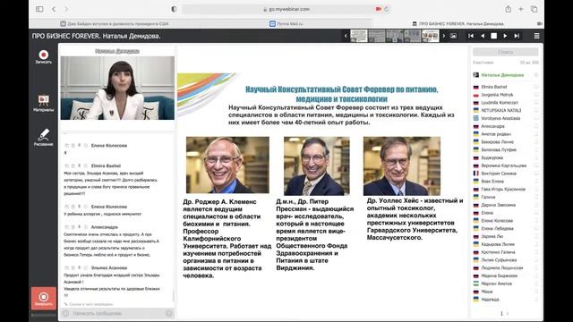Jump to first slide button
The image size is (573, 322).
pos(471,36)
